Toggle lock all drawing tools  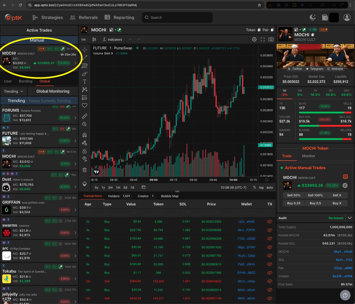point(85,151)
